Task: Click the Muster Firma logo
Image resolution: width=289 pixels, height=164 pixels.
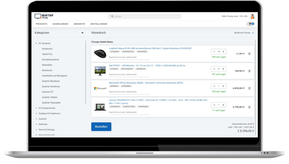Action: coord(44,16)
